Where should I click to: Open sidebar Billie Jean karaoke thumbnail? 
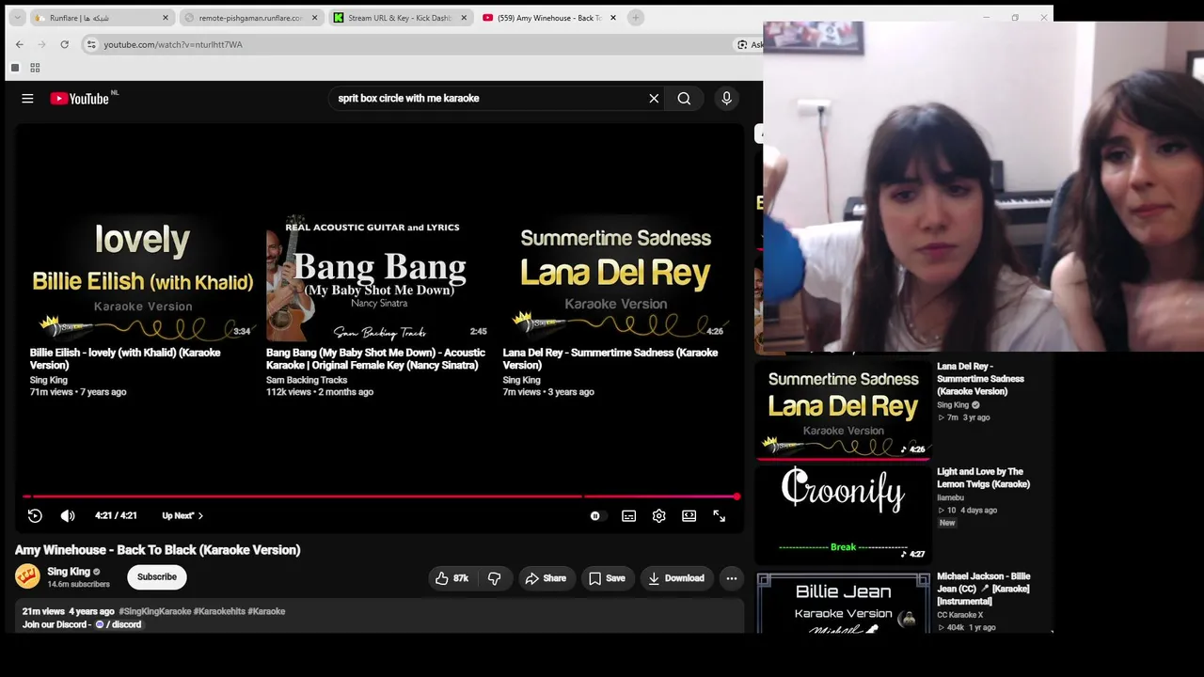pyautogui.click(x=844, y=603)
